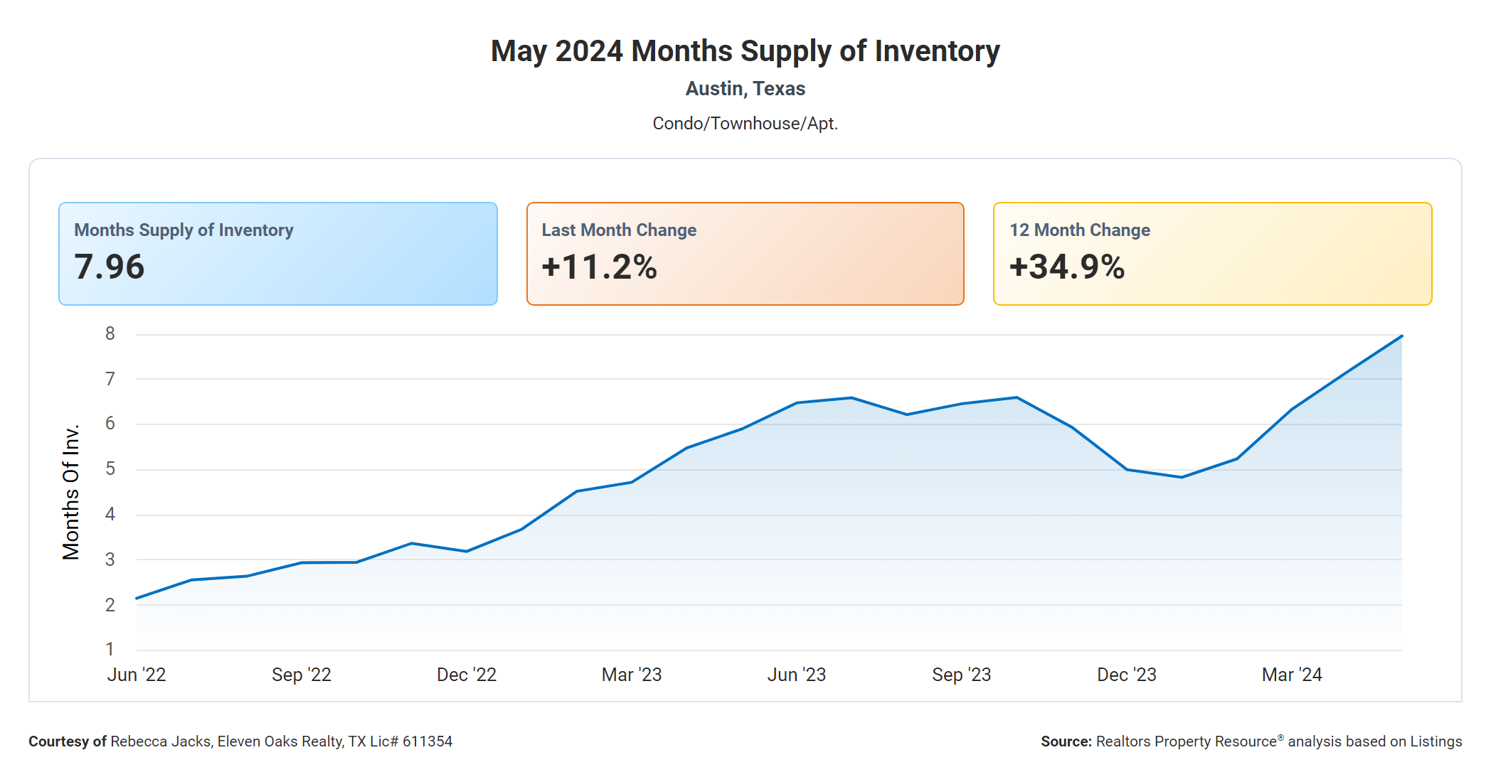Click the chart title May 2024 Months Supply
Image resolution: width=1491 pixels, height=782 pixels.
tap(745, 51)
